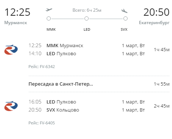Screen dimensions: 172x139
Task: Click flight number Рейс: FV-6342
Action: (42, 67)
